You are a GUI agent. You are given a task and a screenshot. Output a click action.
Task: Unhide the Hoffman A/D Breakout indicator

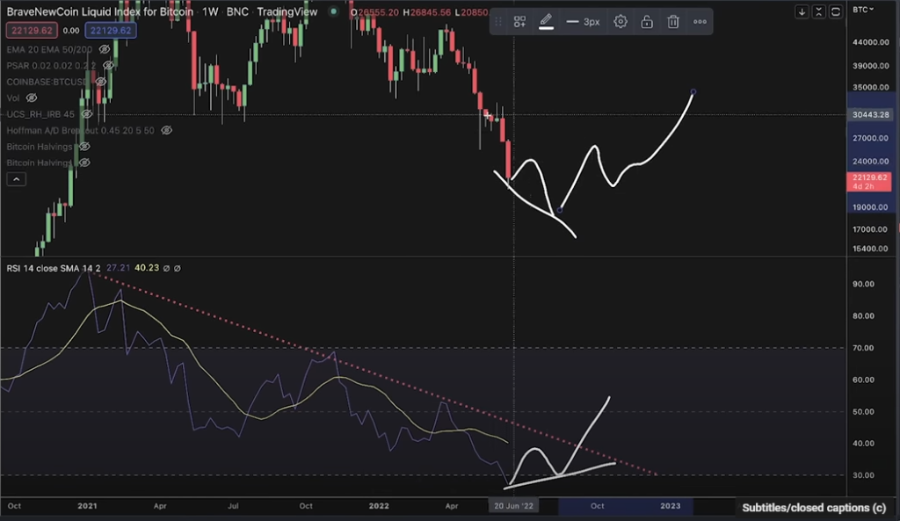tap(166, 130)
